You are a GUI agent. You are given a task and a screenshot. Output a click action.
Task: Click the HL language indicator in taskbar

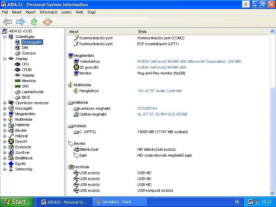(237, 202)
